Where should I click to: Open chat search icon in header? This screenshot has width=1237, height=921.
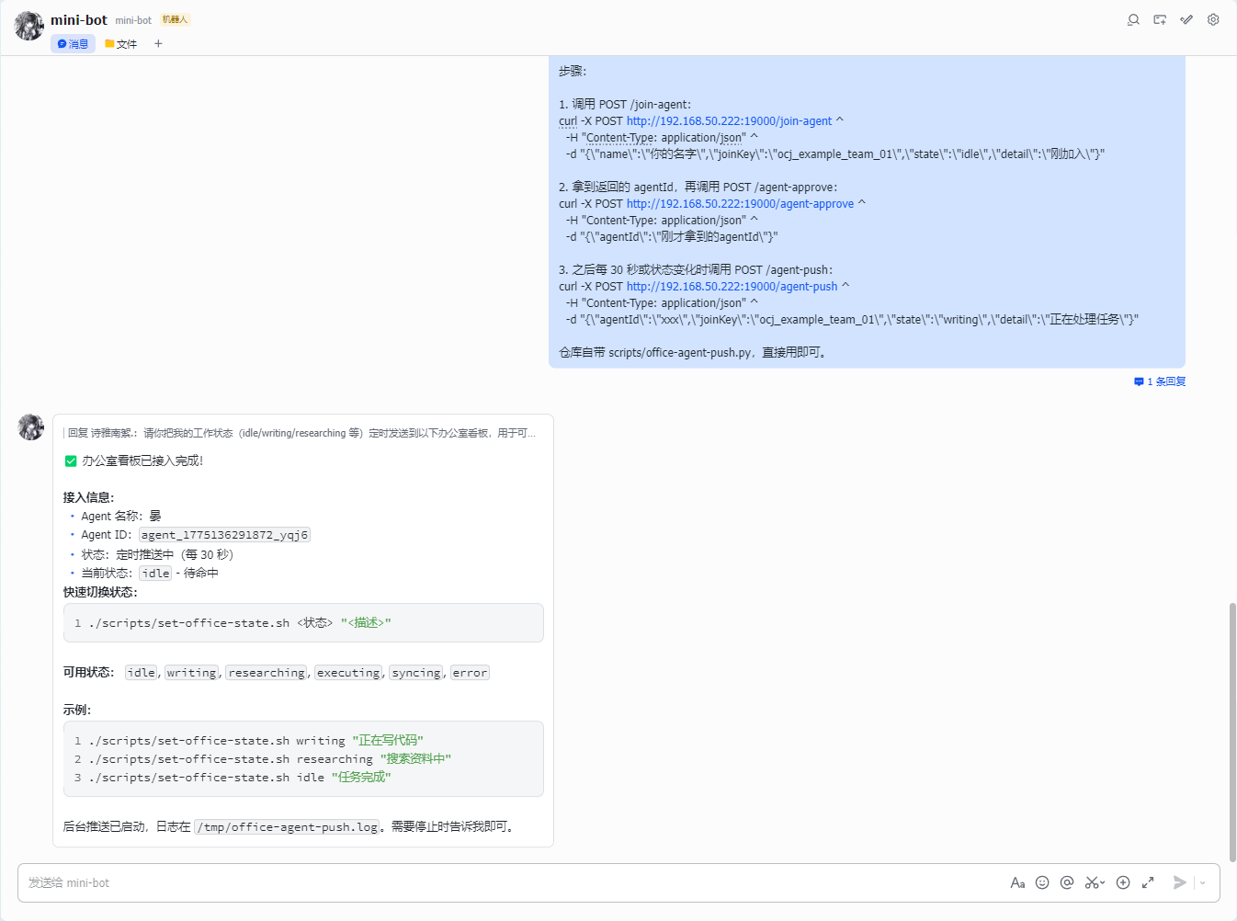tap(1133, 19)
